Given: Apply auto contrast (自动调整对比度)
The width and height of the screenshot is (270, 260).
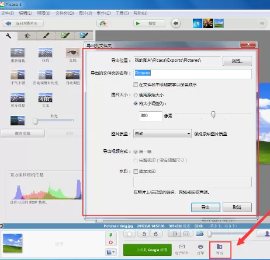Looking at the screenshot, I should (46, 78).
